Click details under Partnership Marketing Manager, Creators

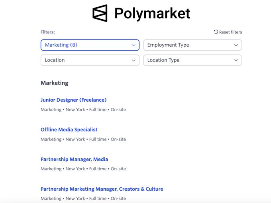pos(83,199)
